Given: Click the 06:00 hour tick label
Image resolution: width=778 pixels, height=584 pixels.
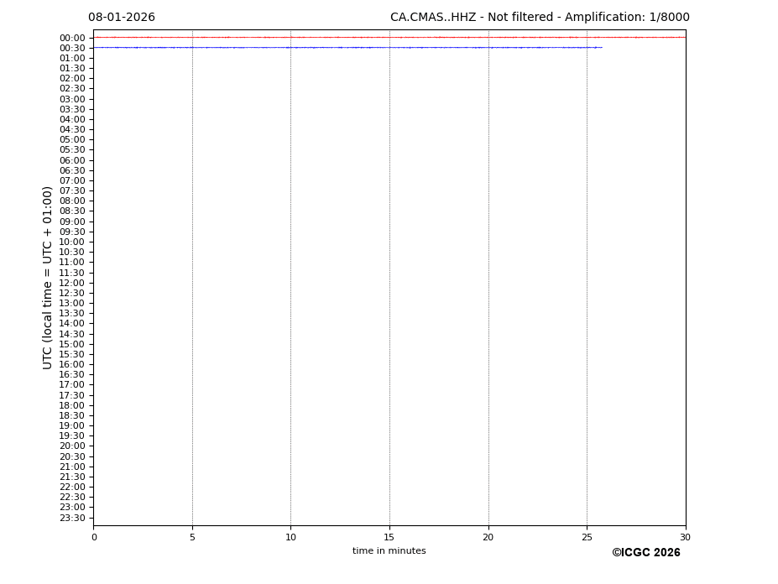Looking at the screenshot, I should tap(71, 160).
